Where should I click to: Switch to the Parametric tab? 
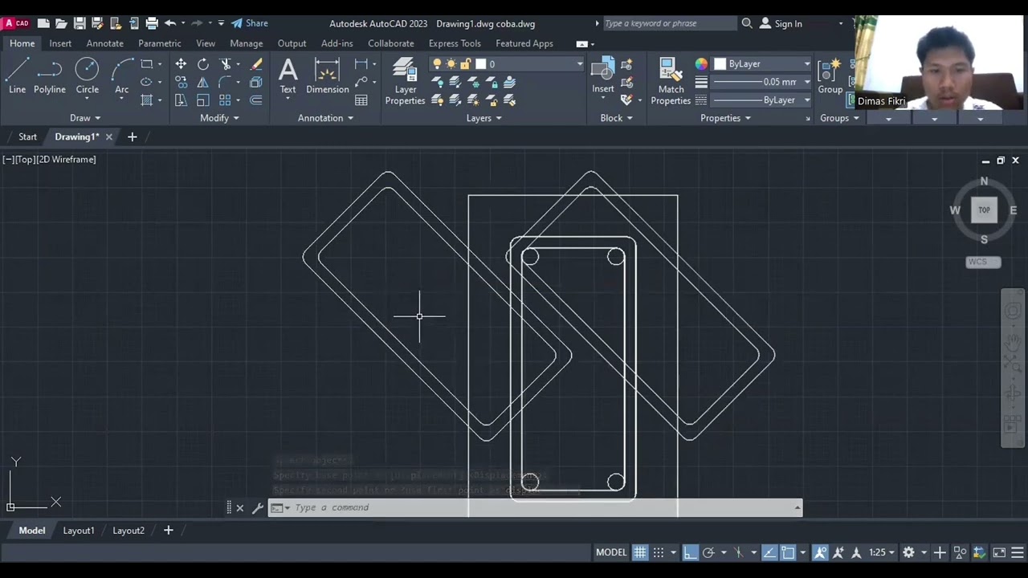coord(160,43)
